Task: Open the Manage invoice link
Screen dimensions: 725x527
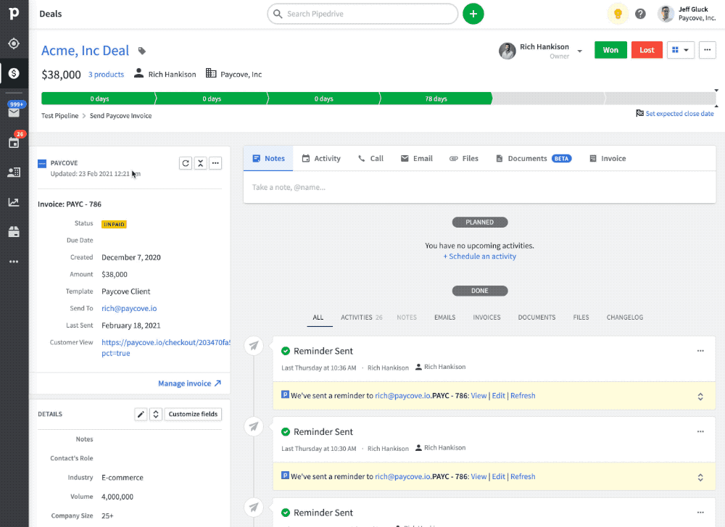Action: pos(189,383)
